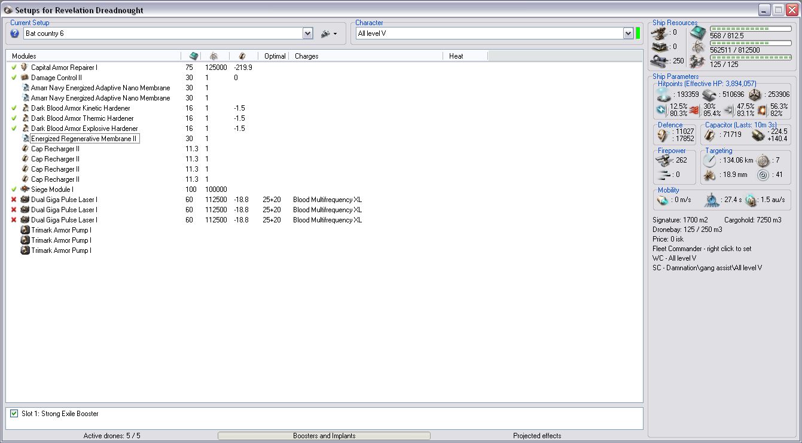
Task: Deactivate the Dark Blood Armor Thermic Hardener checkmark
Action: tap(14, 118)
